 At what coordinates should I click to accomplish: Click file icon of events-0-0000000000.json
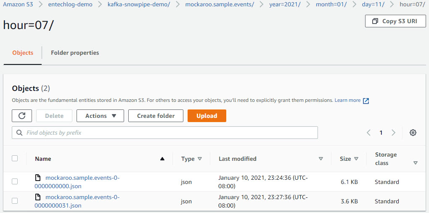[x=38, y=178]
